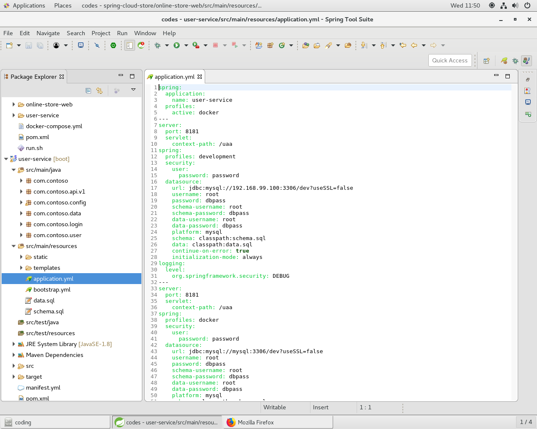Image resolution: width=537 pixels, height=429 pixels.
Task: Collapse the src/main/resources folder
Action: [x=14, y=246]
